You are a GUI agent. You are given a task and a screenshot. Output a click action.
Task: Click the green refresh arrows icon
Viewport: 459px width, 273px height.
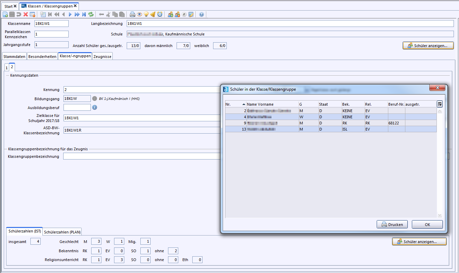coord(91,14)
